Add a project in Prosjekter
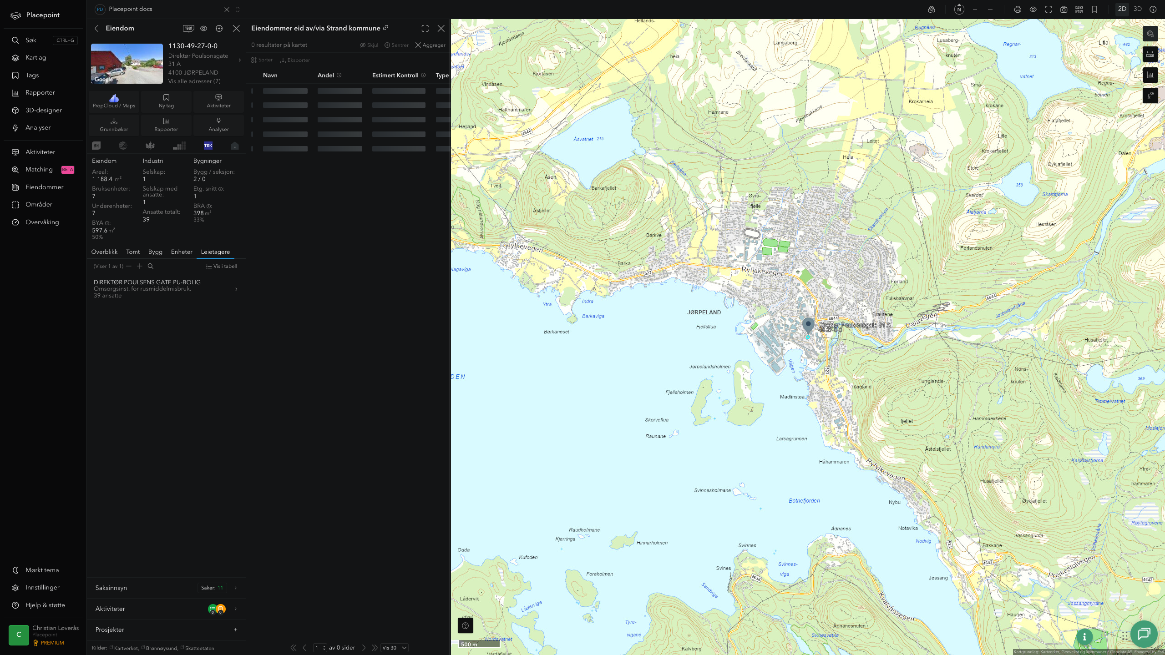Image resolution: width=1165 pixels, height=655 pixels. click(236, 630)
